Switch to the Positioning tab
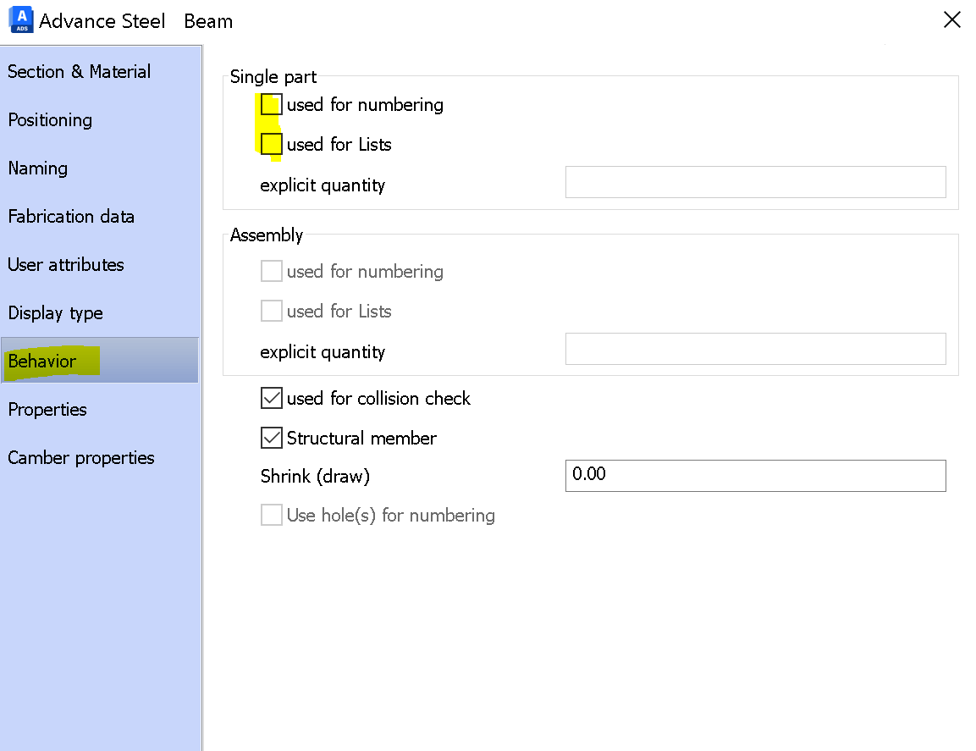 [50, 120]
